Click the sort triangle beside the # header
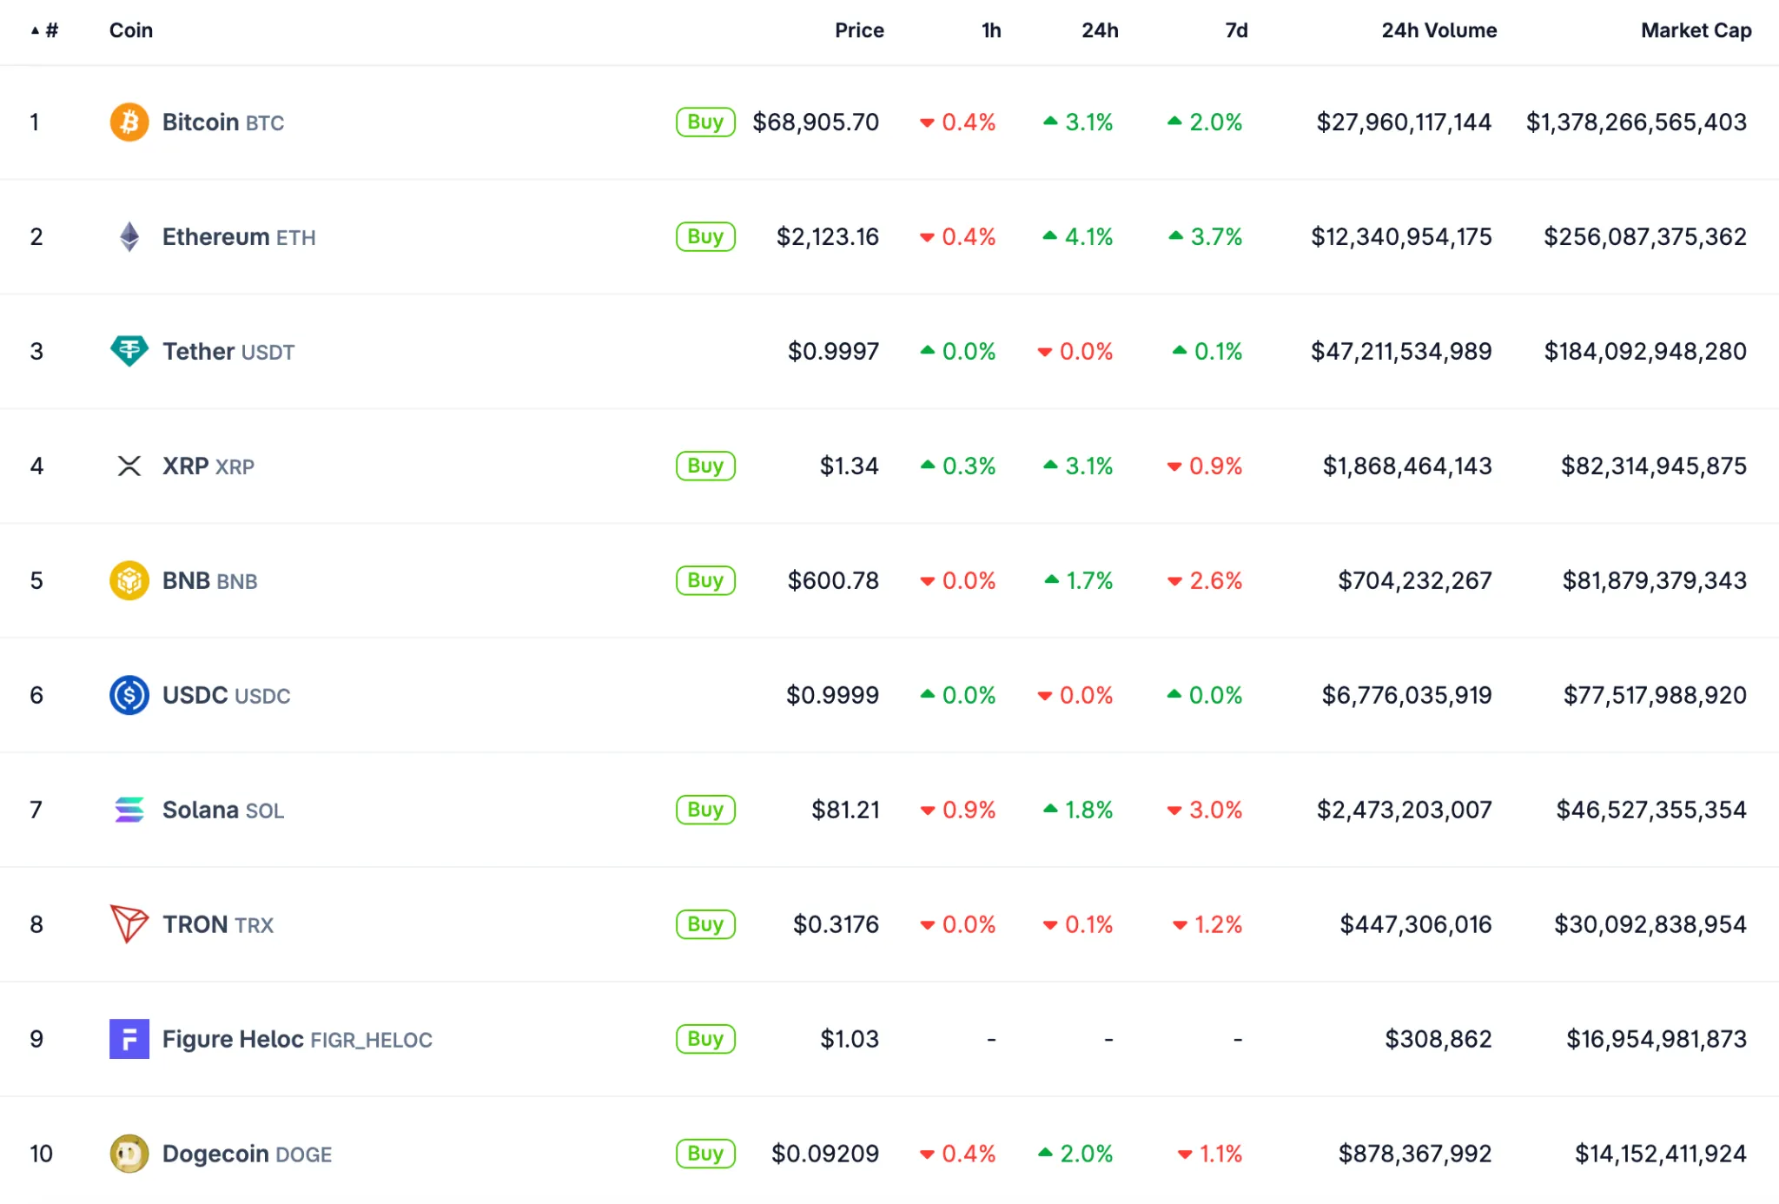 (34, 30)
